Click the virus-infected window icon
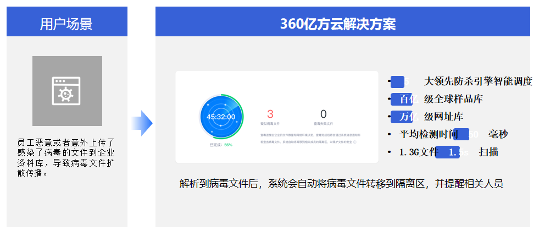The width and height of the screenshot is (539, 236). pos(66,91)
